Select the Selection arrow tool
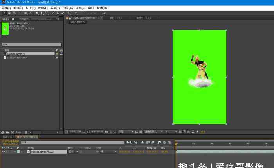This screenshot has height=168, width=274. (x=5, y=13)
